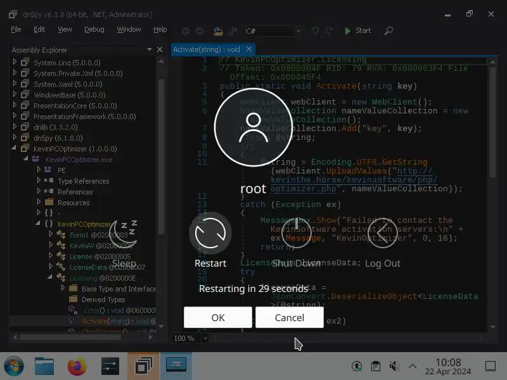The height and width of the screenshot is (380, 507).
Task: Cancel the restart dialog
Action: [290, 317]
